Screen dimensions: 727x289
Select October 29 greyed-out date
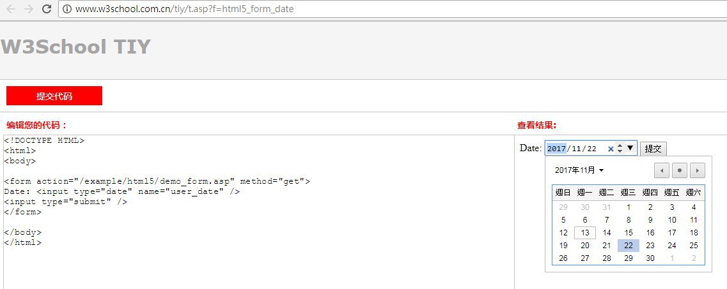pyautogui.click(x=563, y=207)
